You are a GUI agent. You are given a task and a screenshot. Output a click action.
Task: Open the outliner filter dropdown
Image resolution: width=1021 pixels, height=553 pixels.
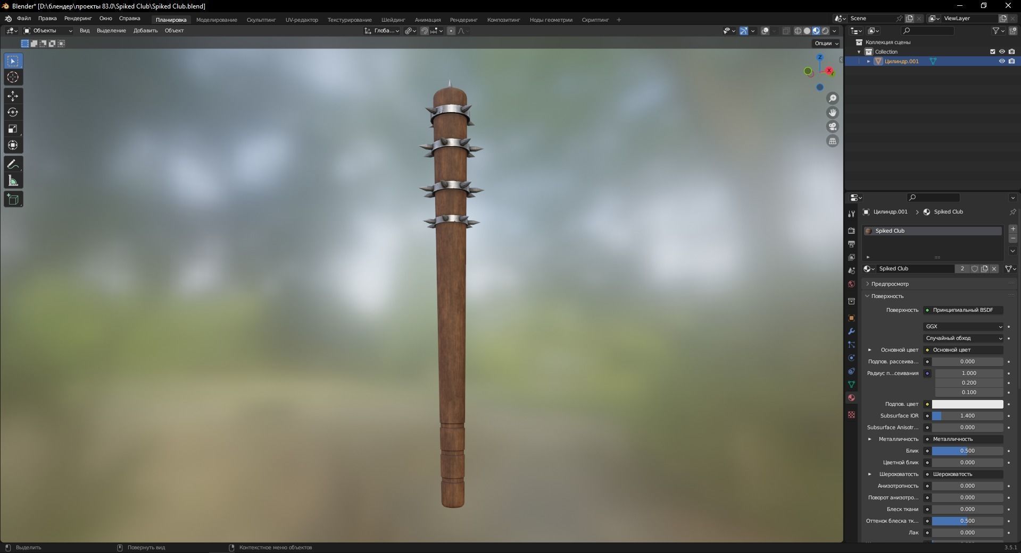[998, 31]
